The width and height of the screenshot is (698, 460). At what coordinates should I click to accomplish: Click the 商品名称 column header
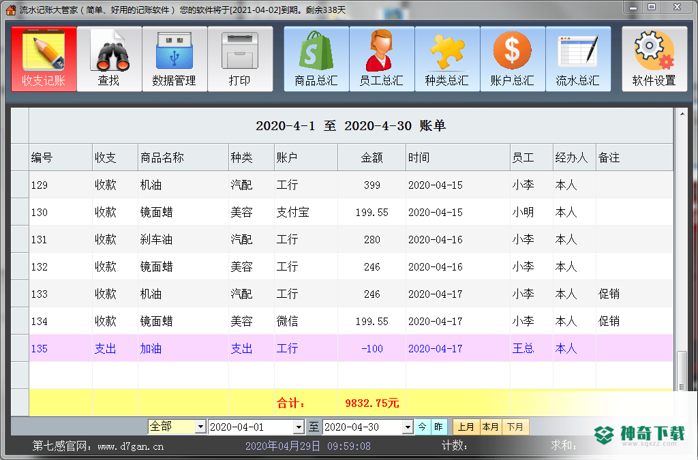[x=183, y=157]
